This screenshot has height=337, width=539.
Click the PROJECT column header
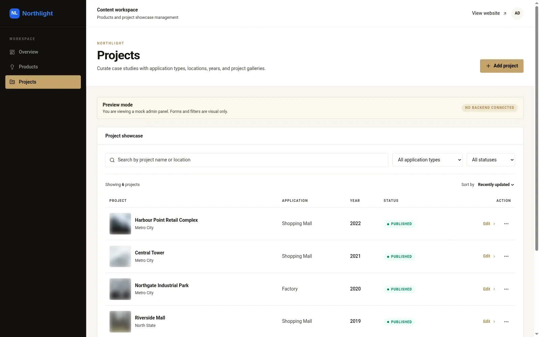click(118, 201)
